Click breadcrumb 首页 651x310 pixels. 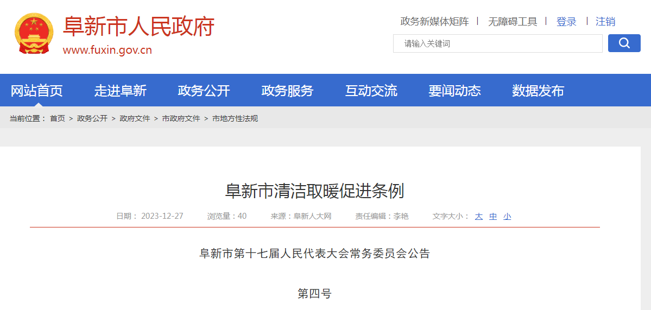pos(58,119)
